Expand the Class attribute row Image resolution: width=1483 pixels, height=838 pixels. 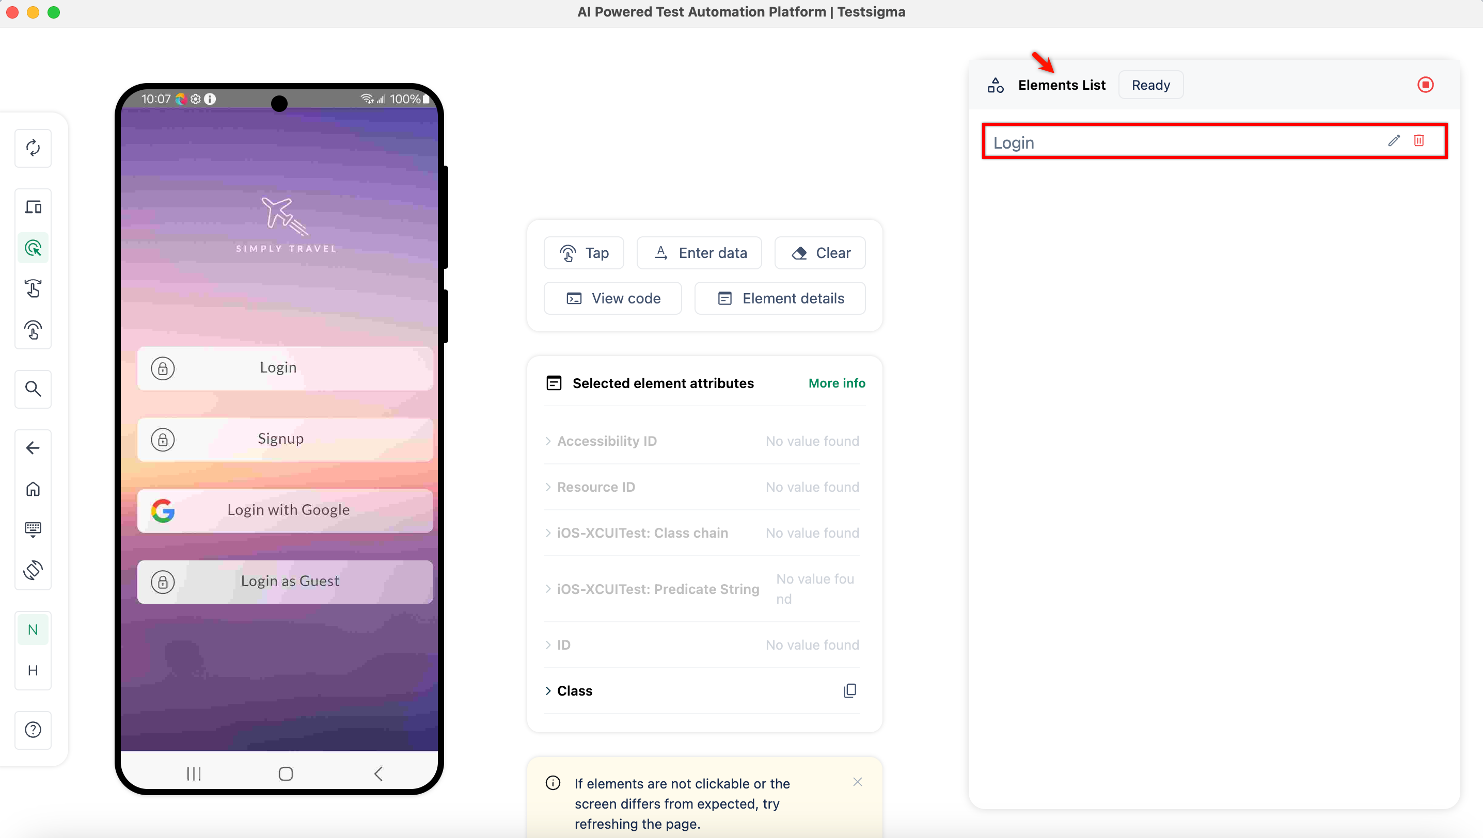coord(574,690)
